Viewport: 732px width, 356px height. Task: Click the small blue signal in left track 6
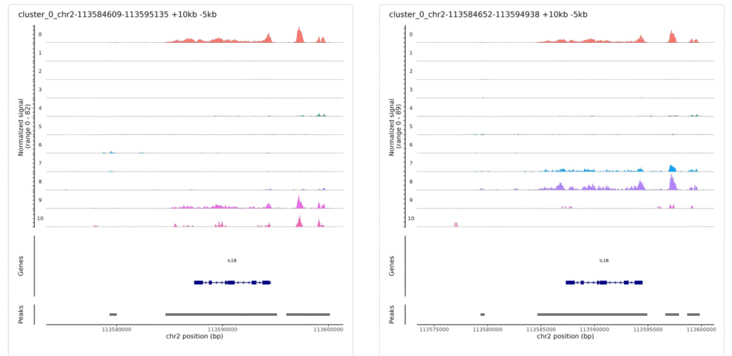tap(110, 152)
